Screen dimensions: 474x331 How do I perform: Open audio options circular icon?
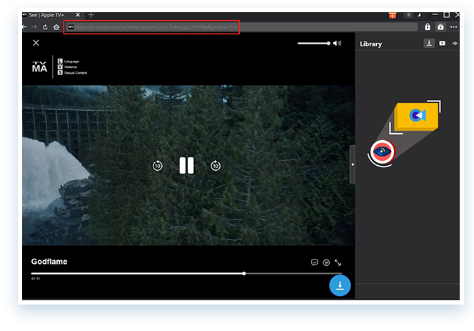click(326, 262)
